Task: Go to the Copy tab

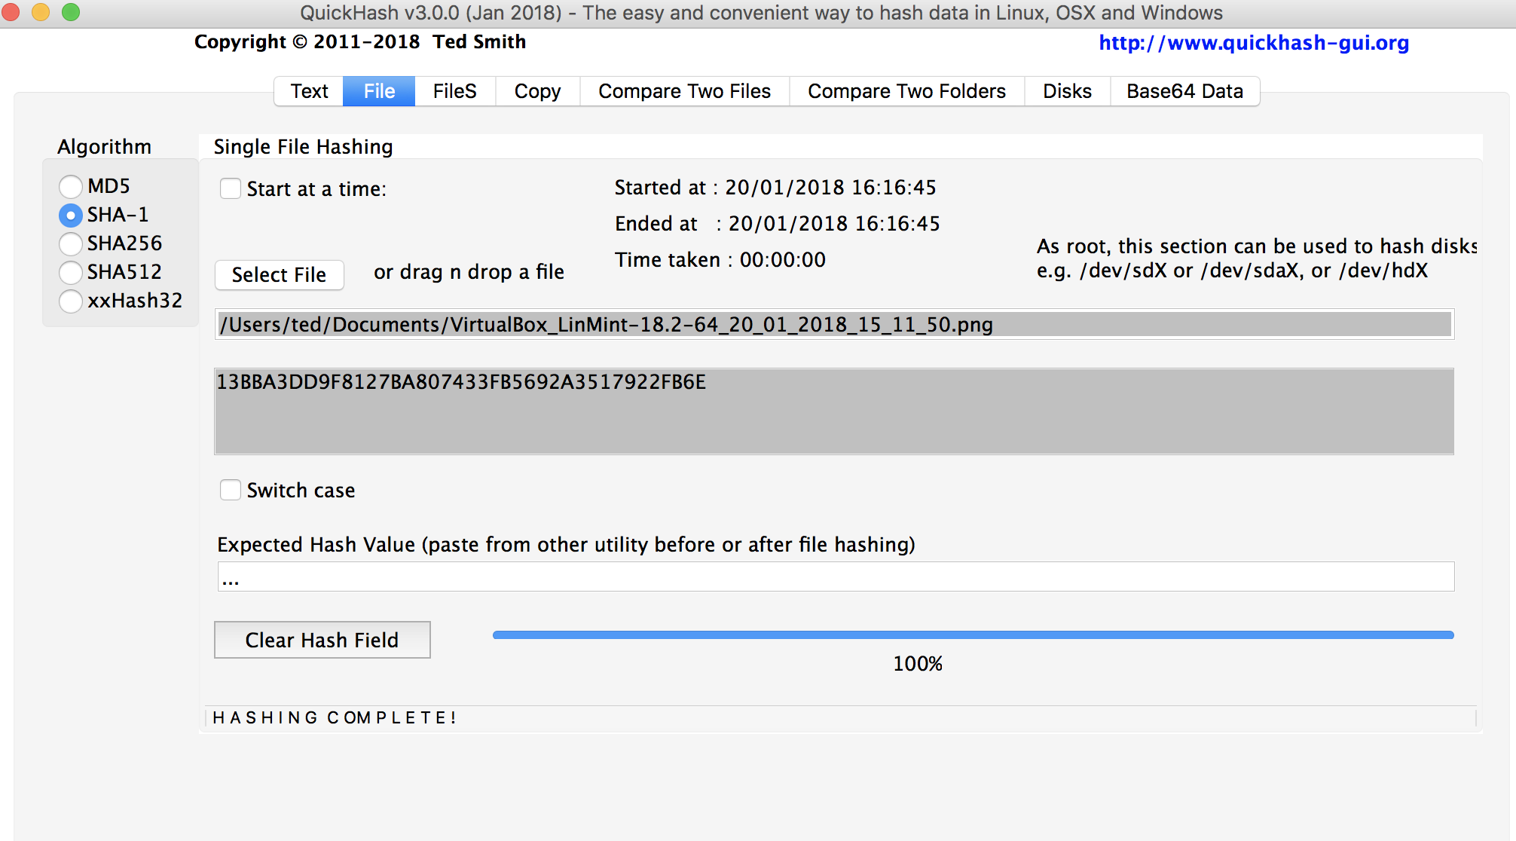Action: pos(537,91)
